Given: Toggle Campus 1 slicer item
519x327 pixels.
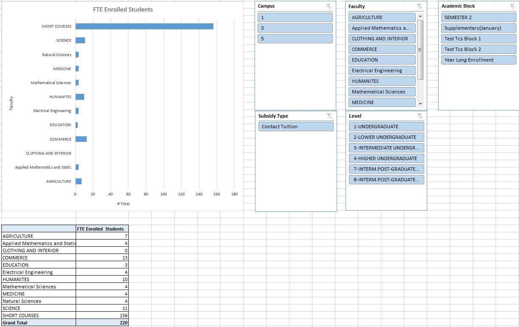Looking at the screenshot, I should 295,17.
